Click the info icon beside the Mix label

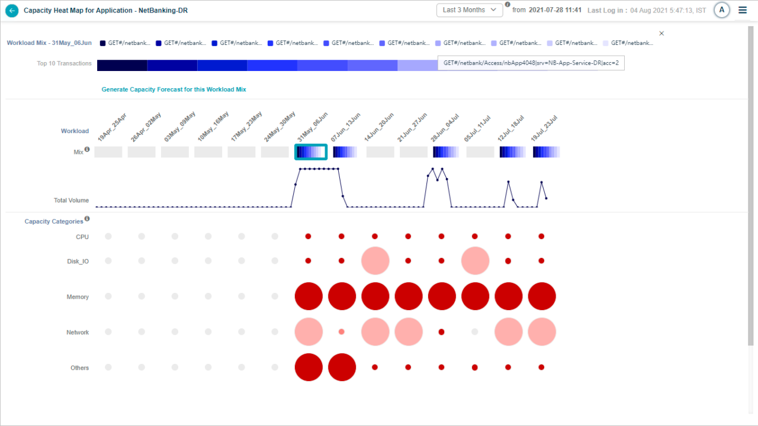pos(88,149)
